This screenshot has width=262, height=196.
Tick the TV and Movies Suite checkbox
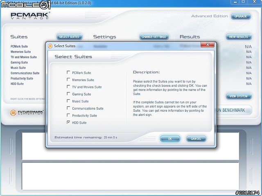pos(68,87)
